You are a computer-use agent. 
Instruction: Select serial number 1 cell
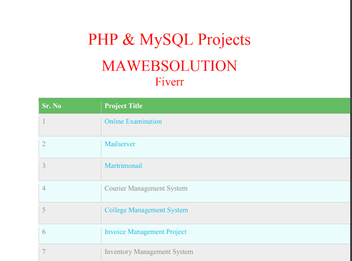click(x=44, y=122)
